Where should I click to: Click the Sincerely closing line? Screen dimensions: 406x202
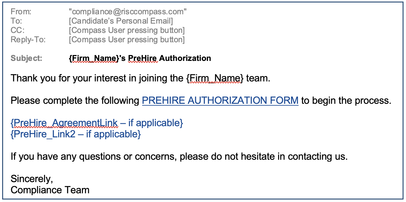(x=32, y=179)
